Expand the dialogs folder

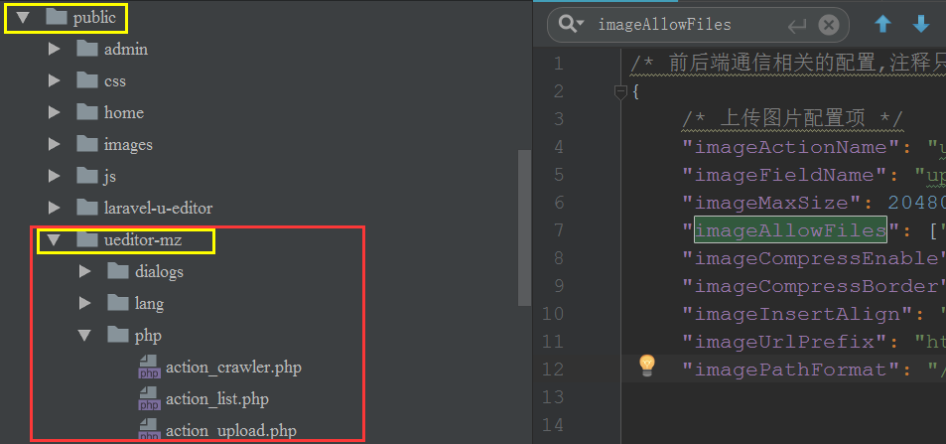click(85, 272)
